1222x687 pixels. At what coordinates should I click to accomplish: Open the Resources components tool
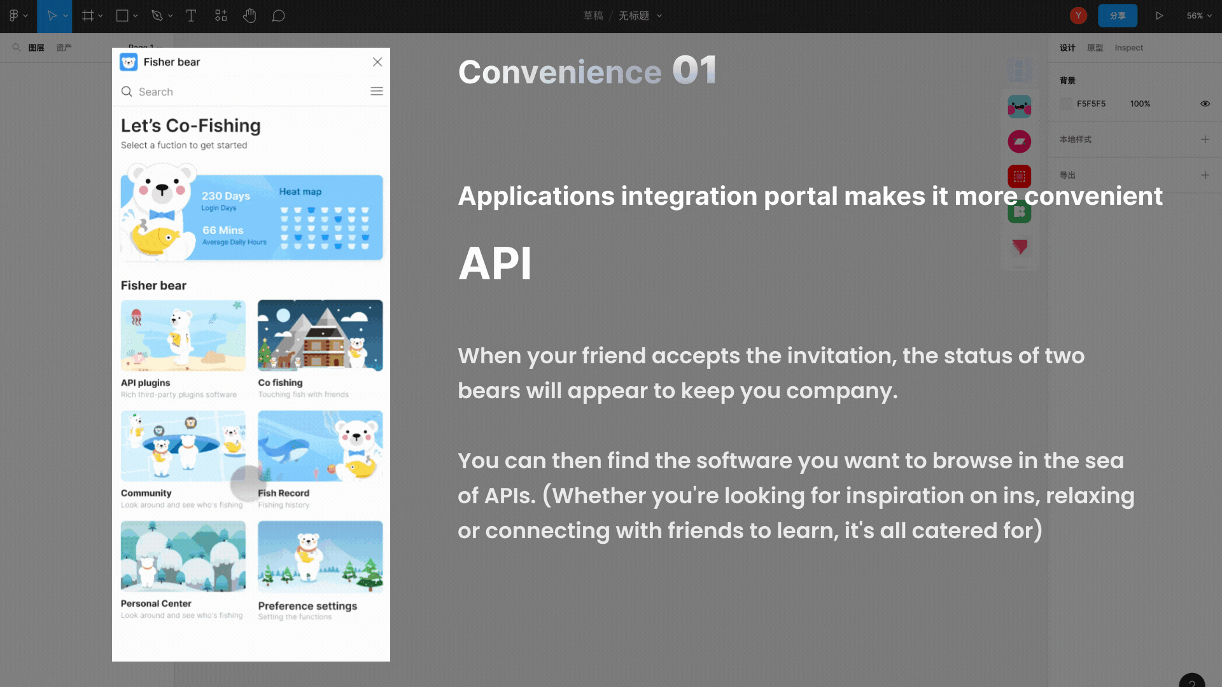pos(221,16)
